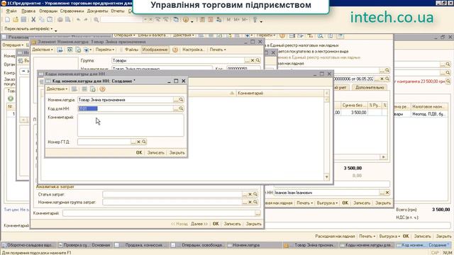This screenshot has height=255, width=454.
Task: Expand the Перейти dropdown in Элемент Номенклатура window
Action: [x=105, y=50]
